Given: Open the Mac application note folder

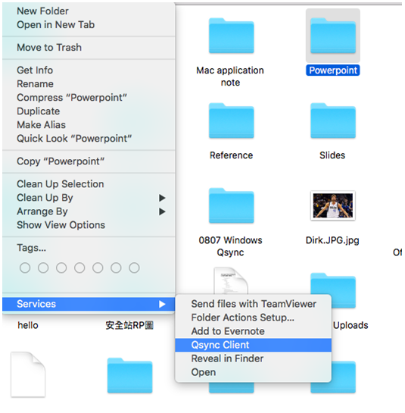Looking at the screenshot, I should coord(232,36).
